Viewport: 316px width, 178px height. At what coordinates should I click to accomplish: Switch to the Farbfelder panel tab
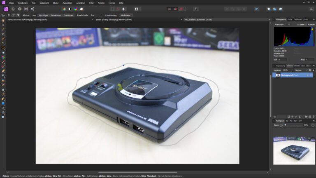297,19
